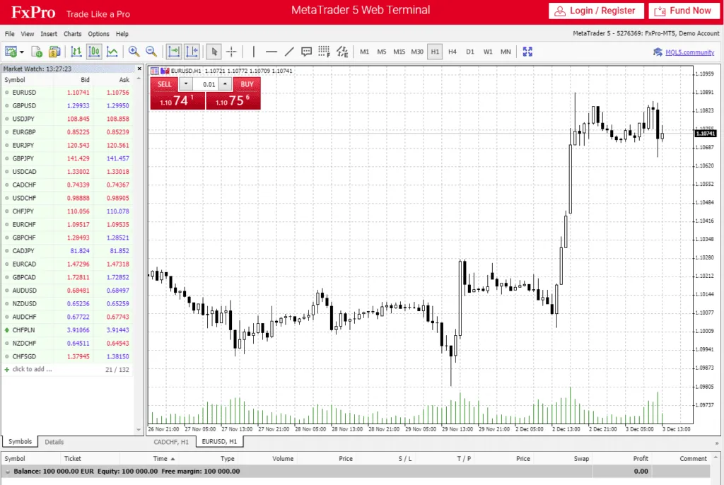Image resolution: width=724 pixels, height=485 pixels.
Task: Add a text label comment tool
Action: click(x=306, y=52)
